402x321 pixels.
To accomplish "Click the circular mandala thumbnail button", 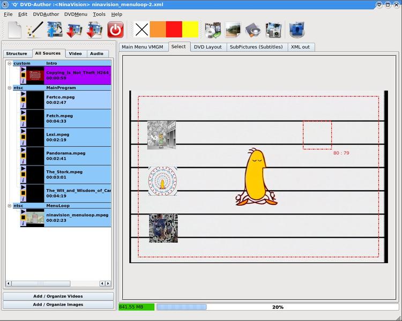I will (x=162, y=181).
